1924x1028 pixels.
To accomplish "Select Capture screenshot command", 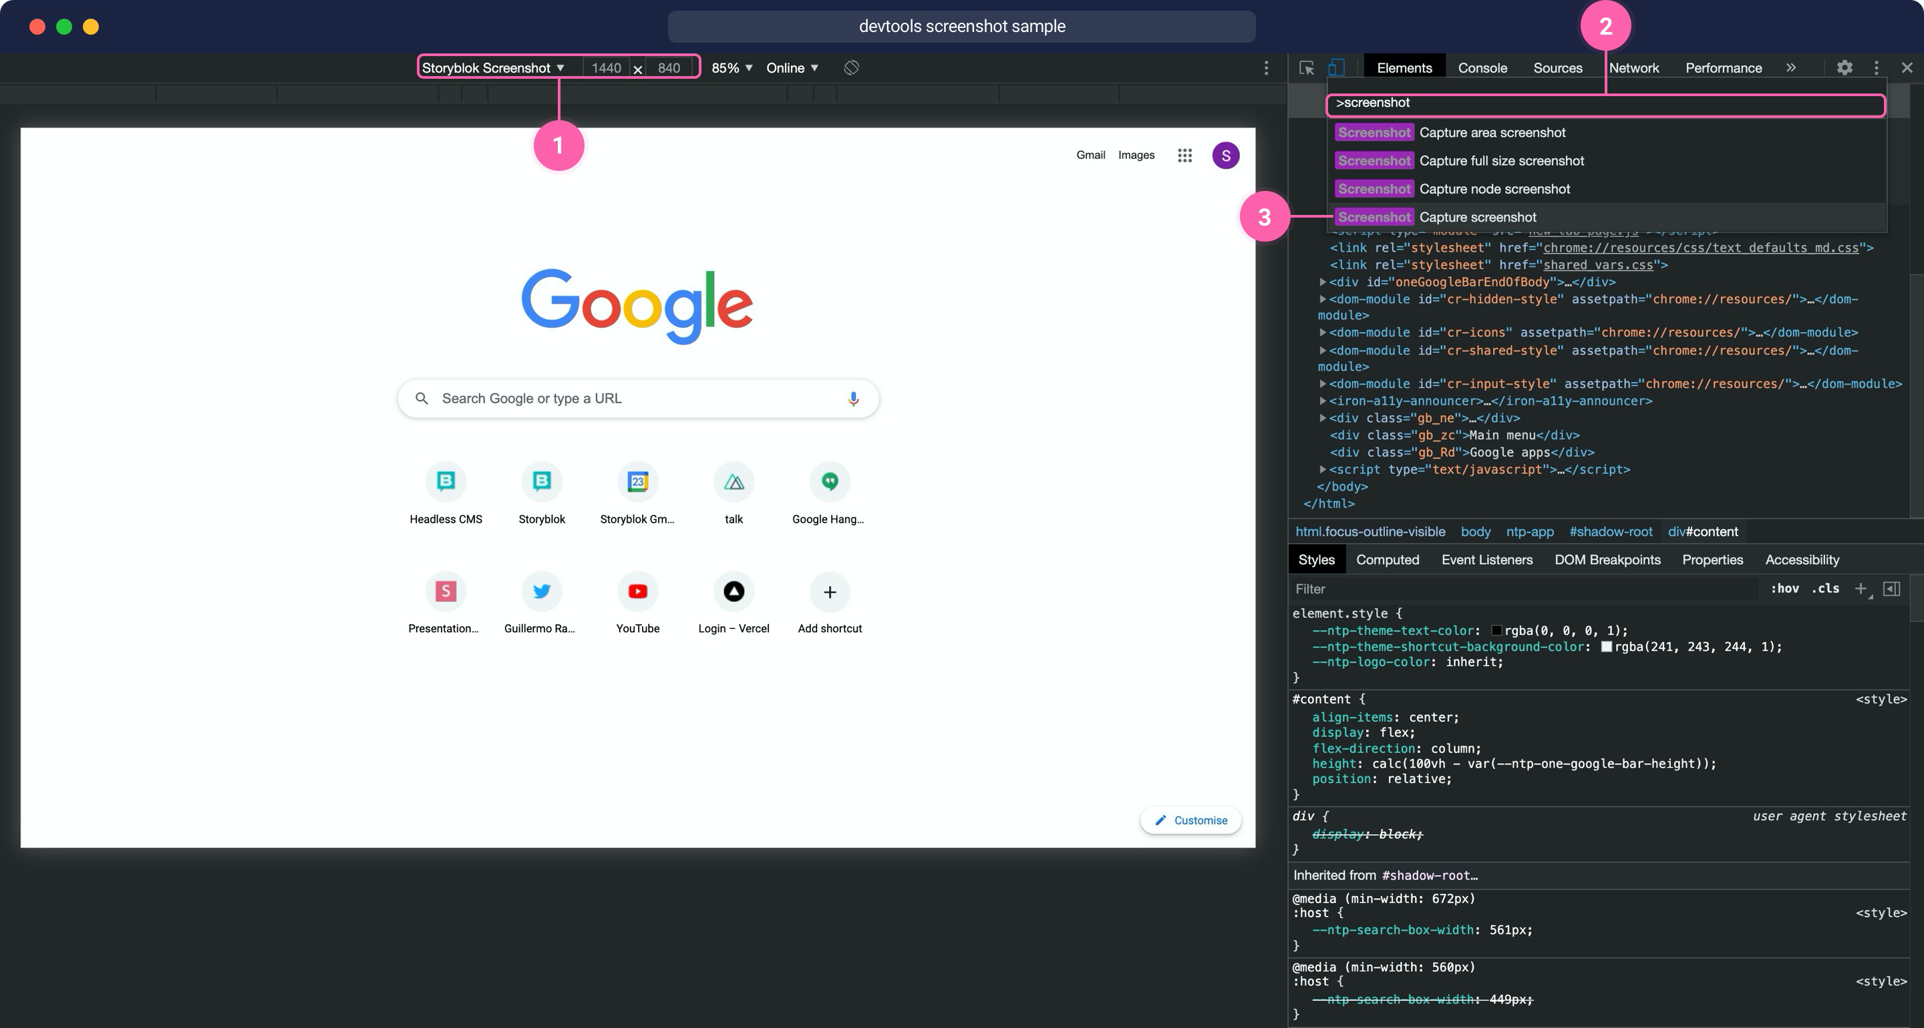I will (x=1607, y=217).
